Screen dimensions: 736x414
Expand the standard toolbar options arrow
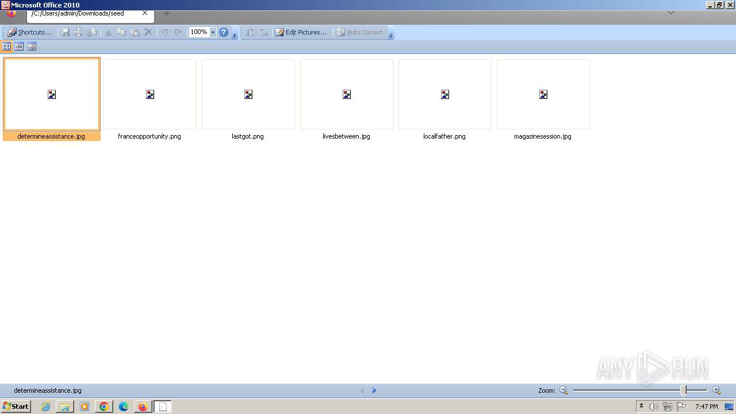click(235, 34)
